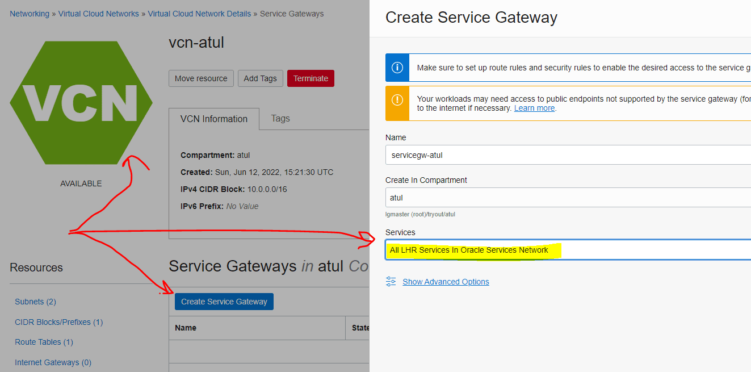Click the Move resource button
The width and height of the screenshot is (751, 372).
click(x=201, y=78)
